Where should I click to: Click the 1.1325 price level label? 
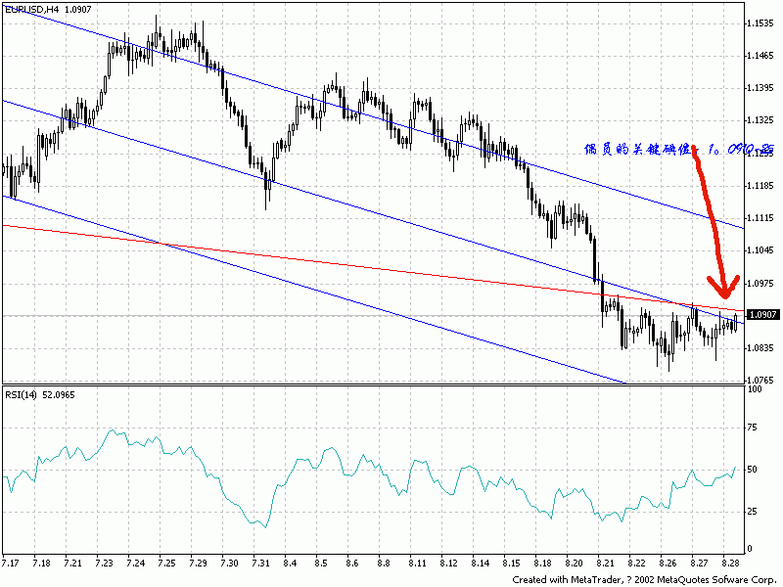(x=760, y=120)
